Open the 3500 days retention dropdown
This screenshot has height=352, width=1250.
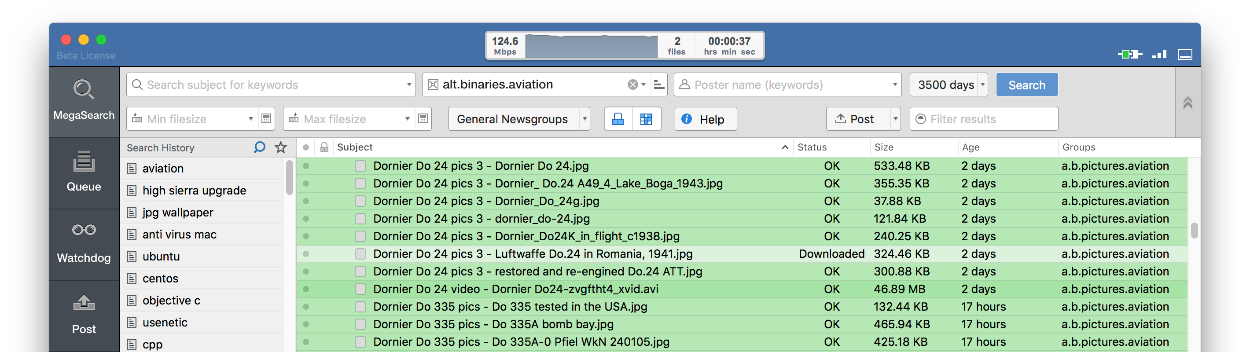(982, 85)
